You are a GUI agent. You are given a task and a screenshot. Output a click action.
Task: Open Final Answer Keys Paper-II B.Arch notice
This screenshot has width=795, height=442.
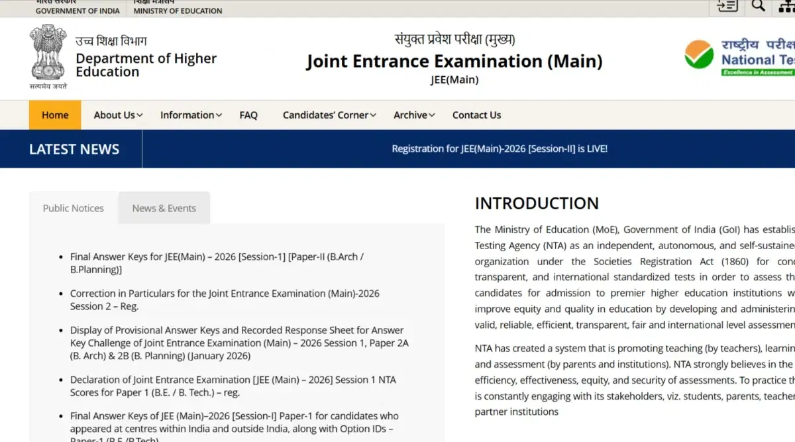(x=217, y=263)
